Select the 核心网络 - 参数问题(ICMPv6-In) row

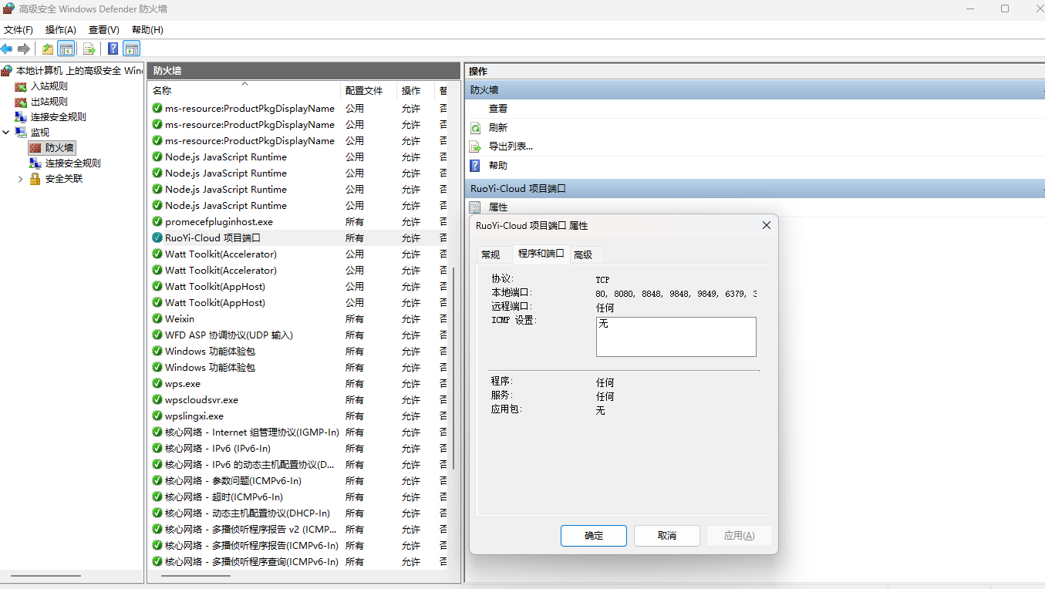pos(299,481)
